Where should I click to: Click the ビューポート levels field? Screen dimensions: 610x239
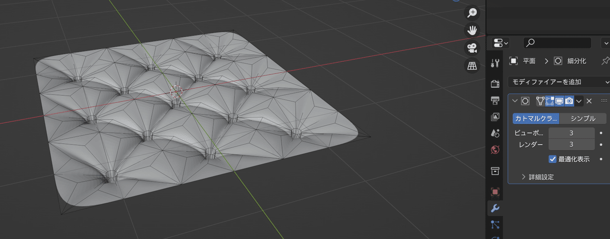pyautogui.click(x=571, y=133)
